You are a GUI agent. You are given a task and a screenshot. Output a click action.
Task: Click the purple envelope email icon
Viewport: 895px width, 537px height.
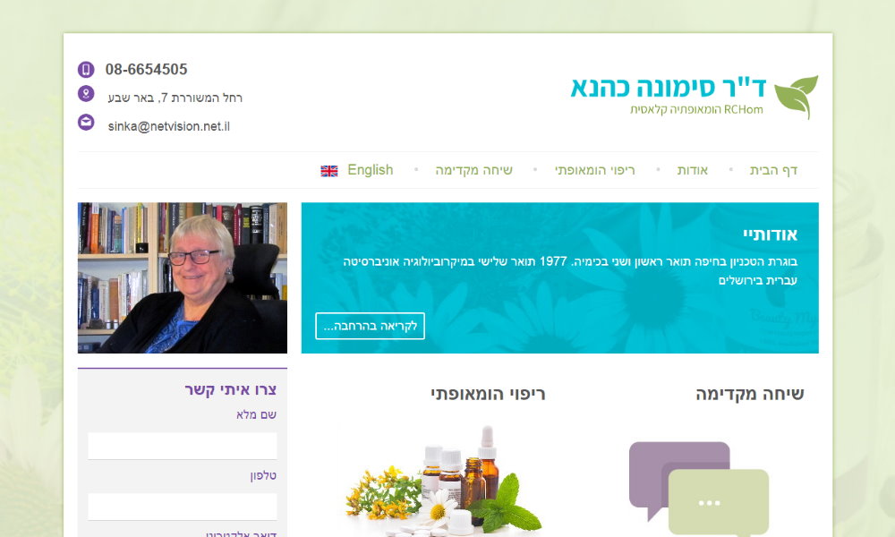[86, 122]
